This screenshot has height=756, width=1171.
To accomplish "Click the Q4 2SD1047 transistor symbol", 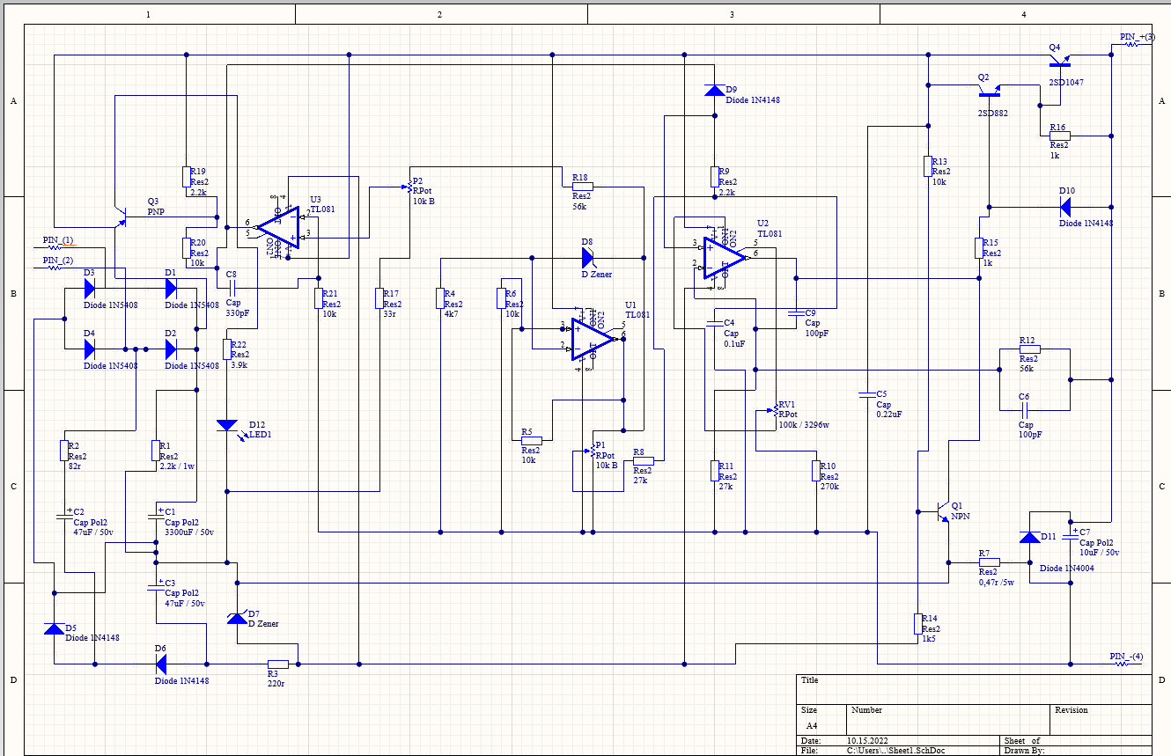I will click(x=1060, y=62).
